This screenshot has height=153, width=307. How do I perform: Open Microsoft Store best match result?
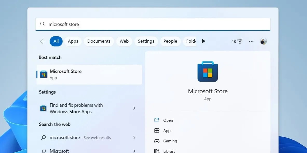89,74
